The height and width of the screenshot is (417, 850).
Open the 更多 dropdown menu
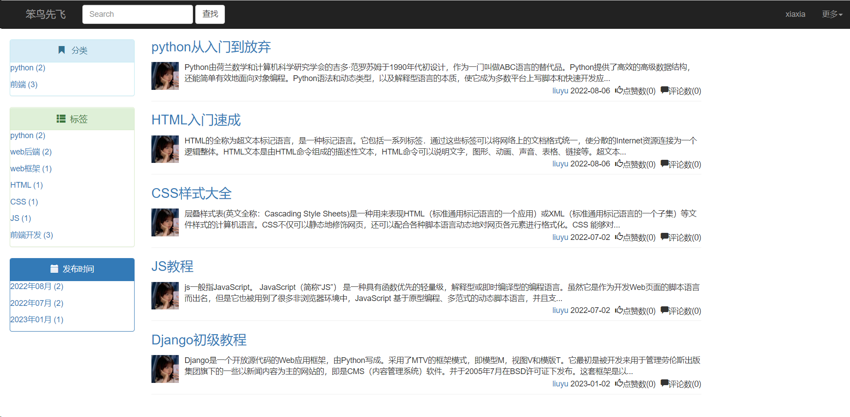(x=832, y=14)
